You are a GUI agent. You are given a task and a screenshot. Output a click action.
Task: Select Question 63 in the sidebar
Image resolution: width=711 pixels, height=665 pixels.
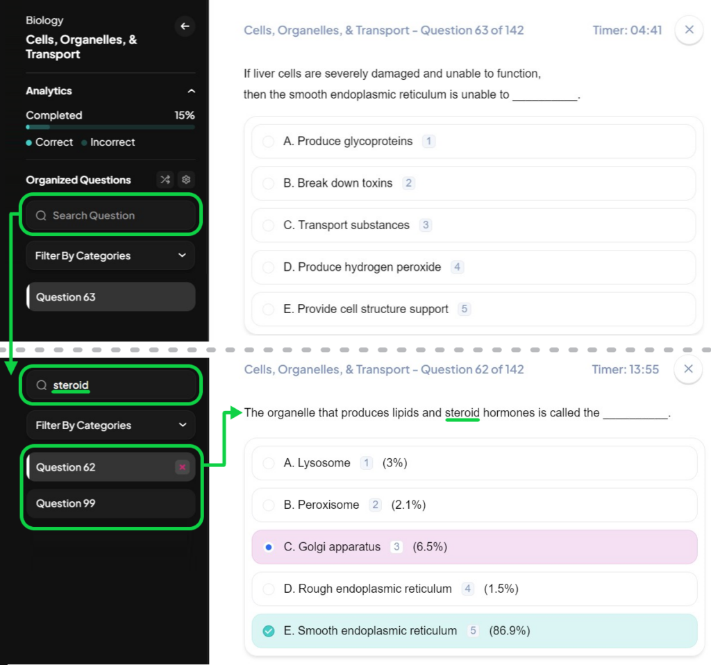pos(110,296)
